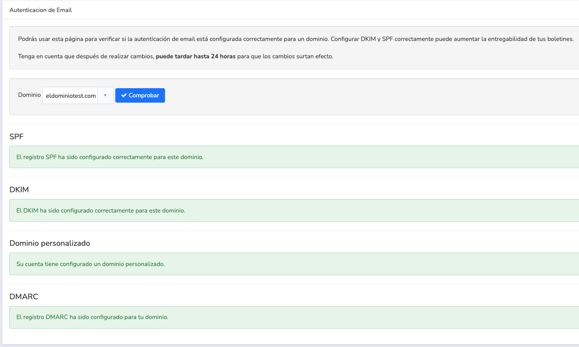Select the DMARC section heading
This screenshot has width=579, height=347.
(24, 297)
